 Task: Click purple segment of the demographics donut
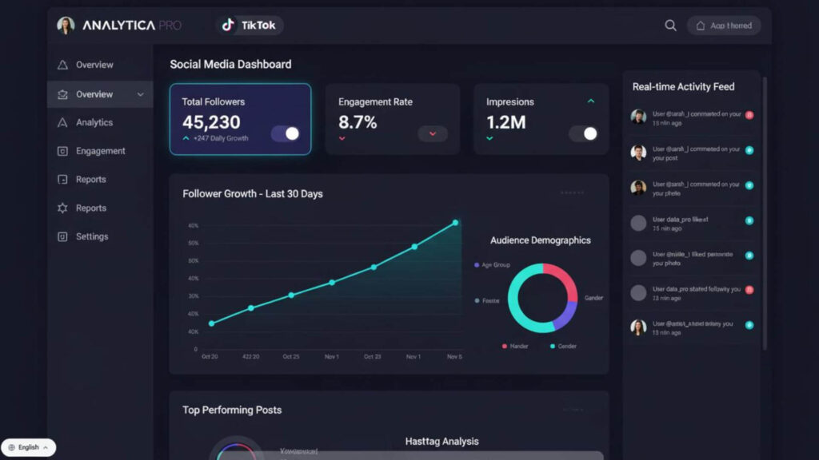click(x=567, y=316)
